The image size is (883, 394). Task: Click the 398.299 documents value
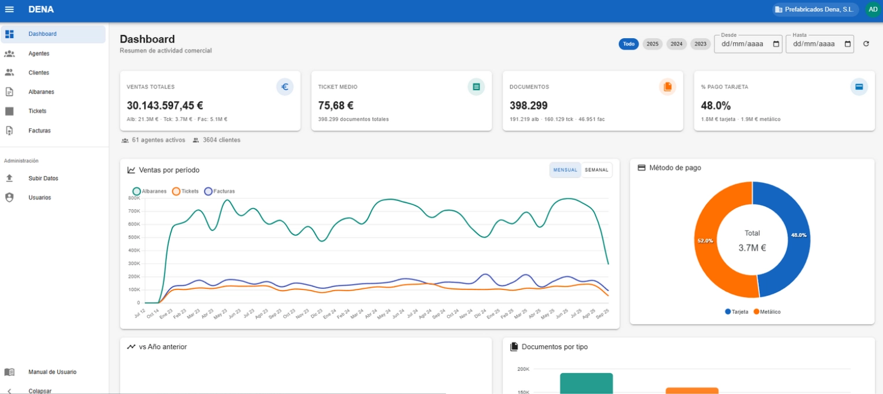coord(529,106)
